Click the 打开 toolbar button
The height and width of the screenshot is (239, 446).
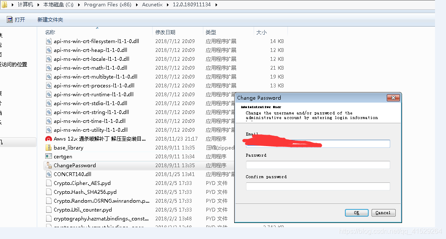(x=16, y=19)
